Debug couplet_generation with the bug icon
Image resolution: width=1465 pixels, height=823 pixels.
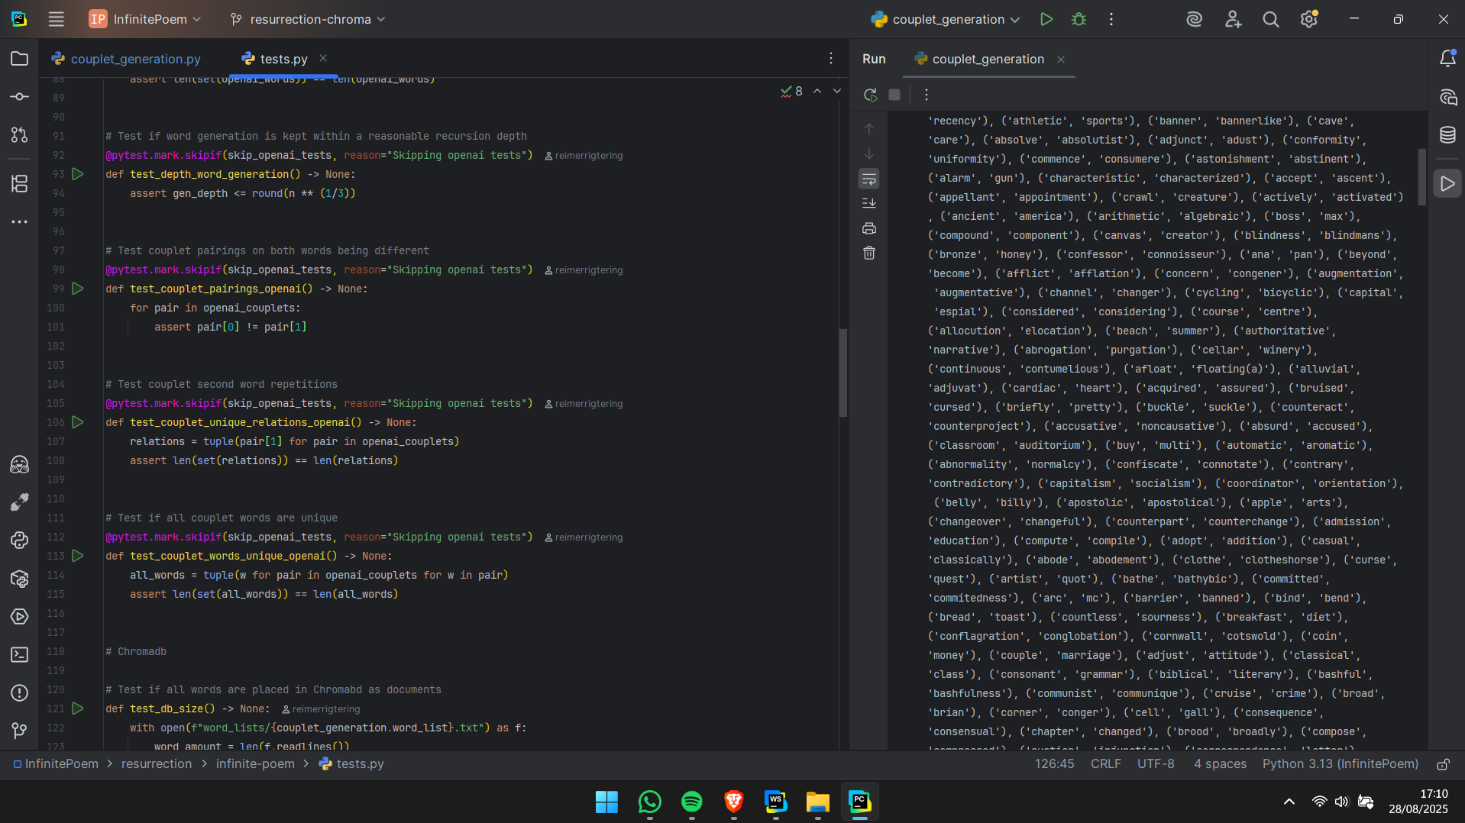point(1079,19)
